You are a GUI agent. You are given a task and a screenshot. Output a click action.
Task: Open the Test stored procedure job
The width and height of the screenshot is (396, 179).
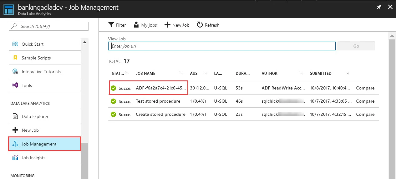(158, 101)
